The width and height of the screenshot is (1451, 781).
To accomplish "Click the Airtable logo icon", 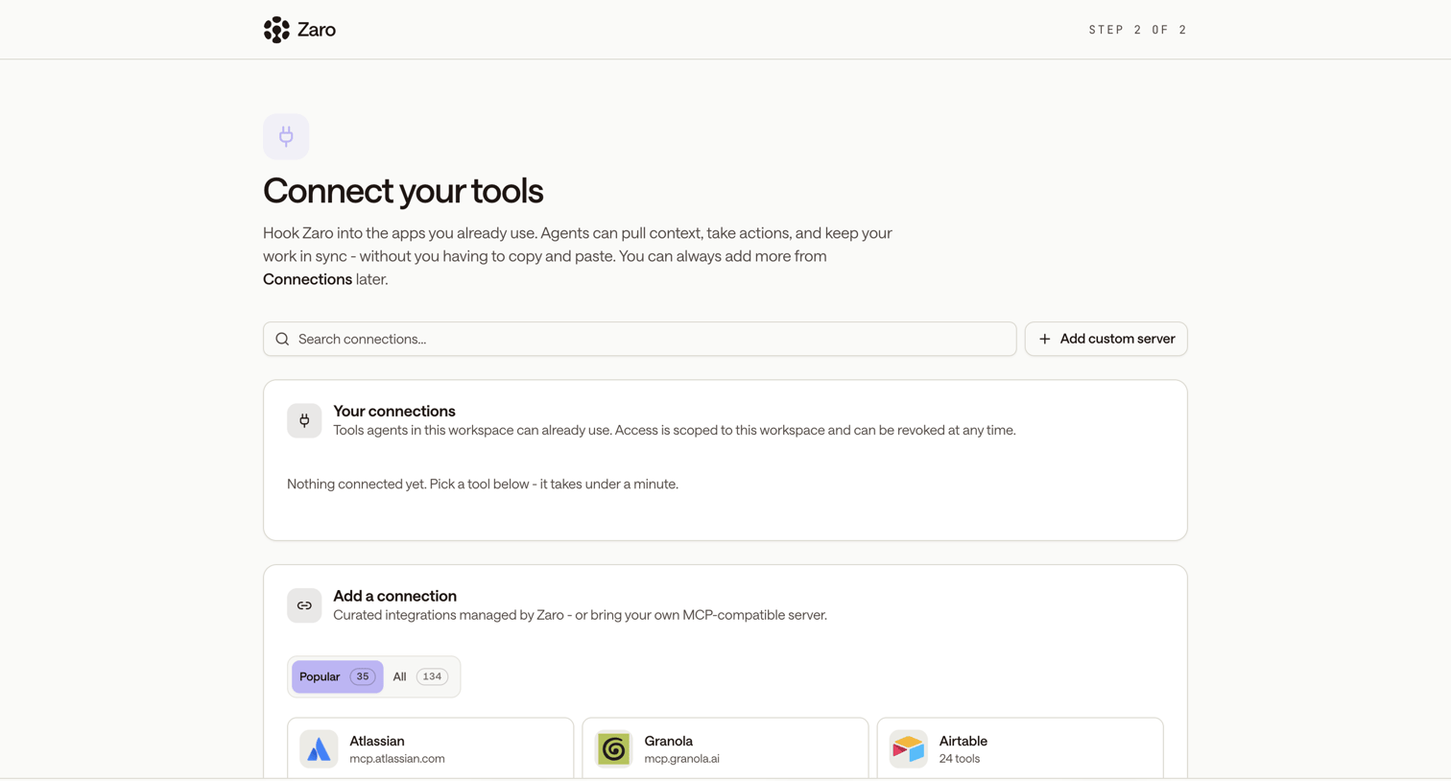I will tap(908, 749).
